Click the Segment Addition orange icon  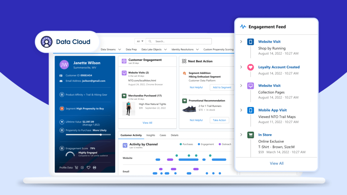(184, 73)
